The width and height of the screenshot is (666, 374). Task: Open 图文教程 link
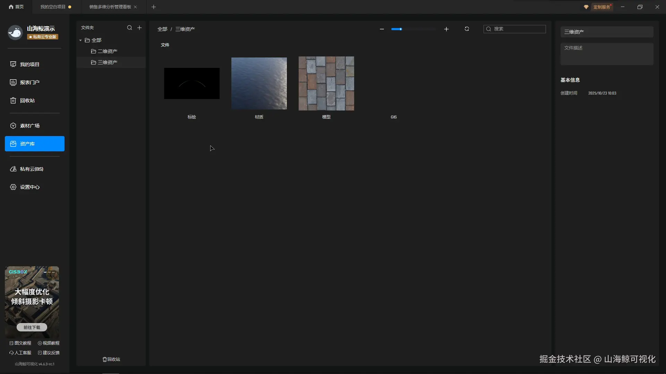pos(20,343)
